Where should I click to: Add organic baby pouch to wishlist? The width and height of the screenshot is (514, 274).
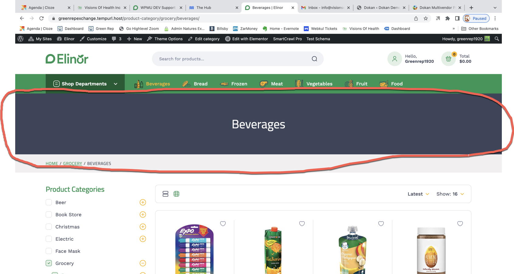click(381, 223)
